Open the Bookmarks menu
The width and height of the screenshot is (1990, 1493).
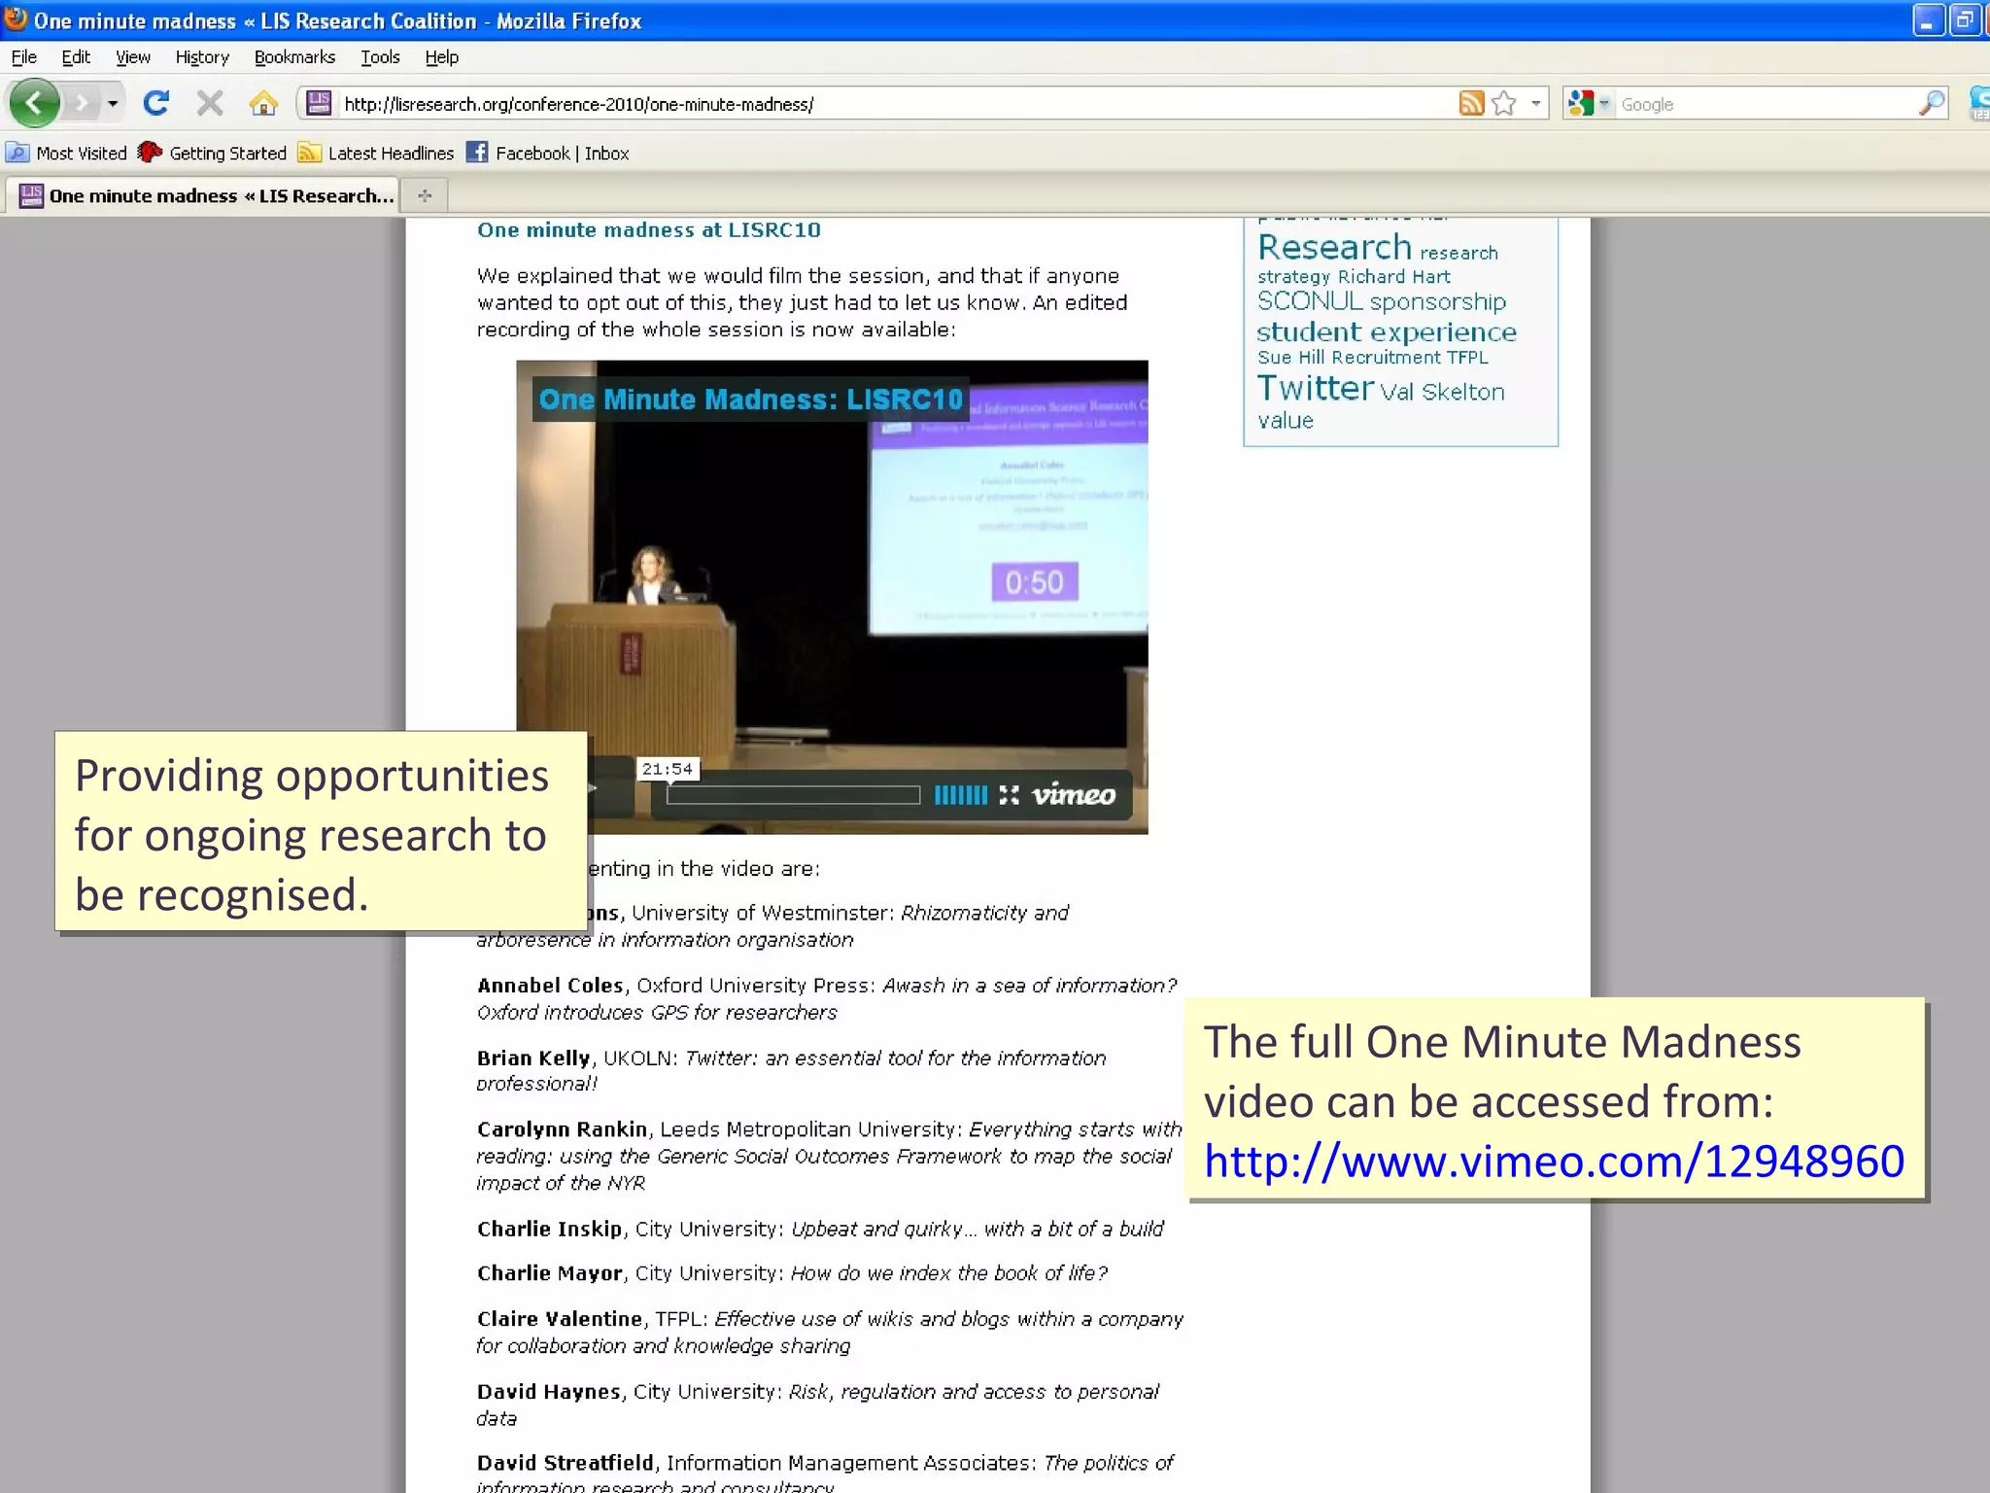coord(294,57)
